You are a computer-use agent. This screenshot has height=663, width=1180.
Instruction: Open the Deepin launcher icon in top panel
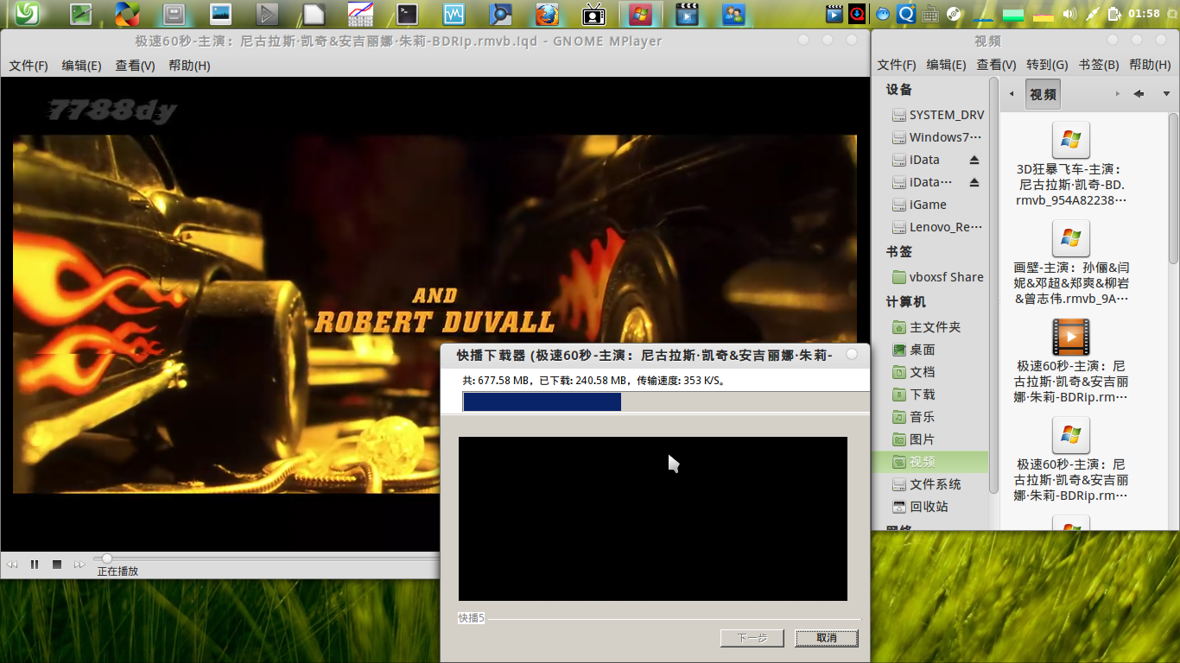pos(25,13)
